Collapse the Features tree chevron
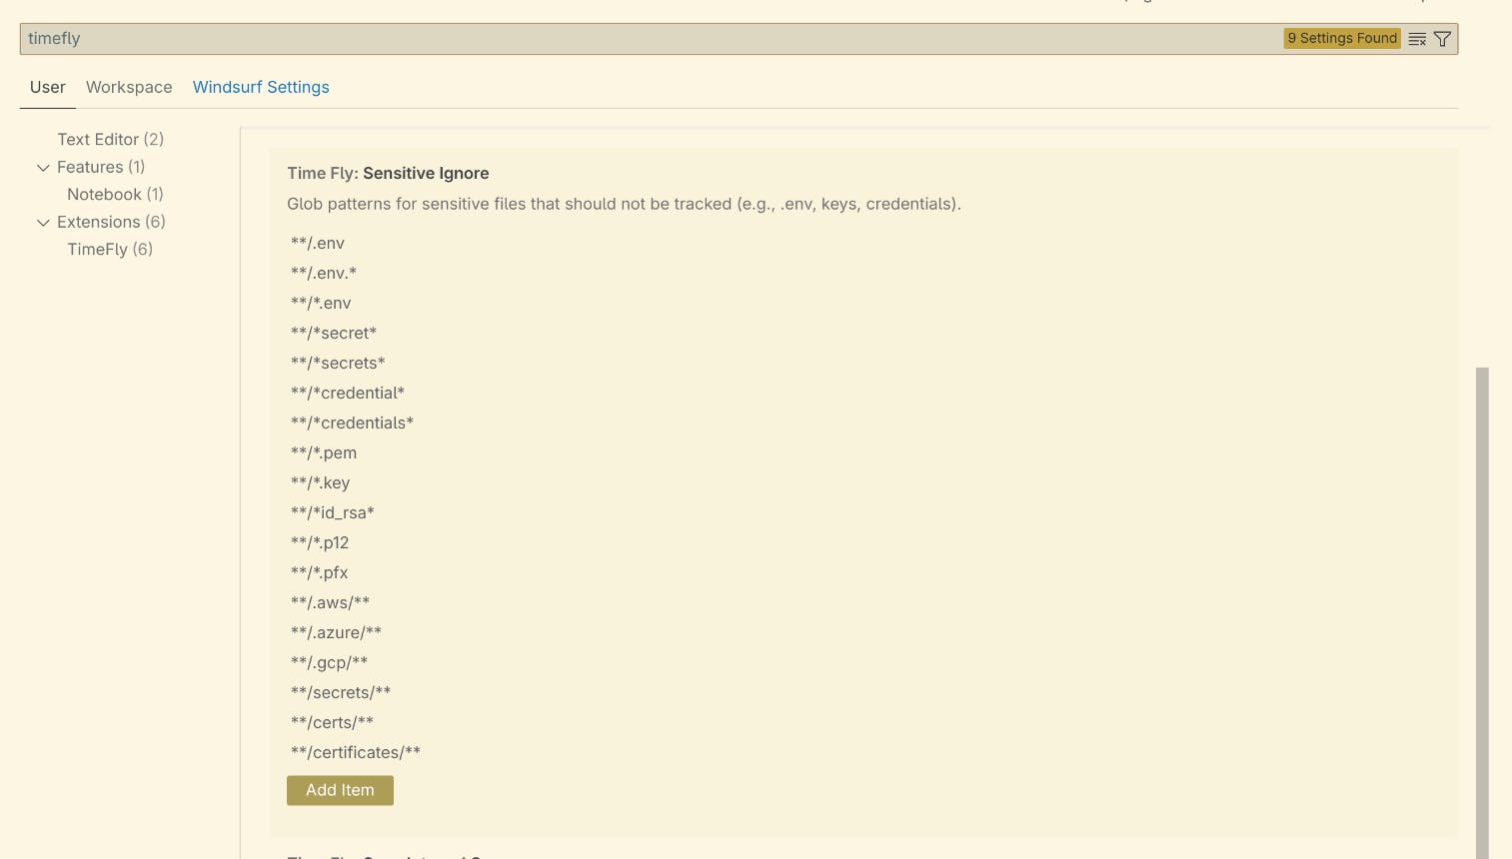The height and width of the screenshot is (859, 1512). pos(43,167)
